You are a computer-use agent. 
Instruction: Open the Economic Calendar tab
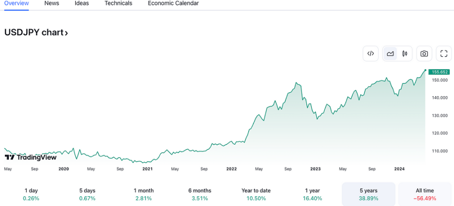point(173,3)
